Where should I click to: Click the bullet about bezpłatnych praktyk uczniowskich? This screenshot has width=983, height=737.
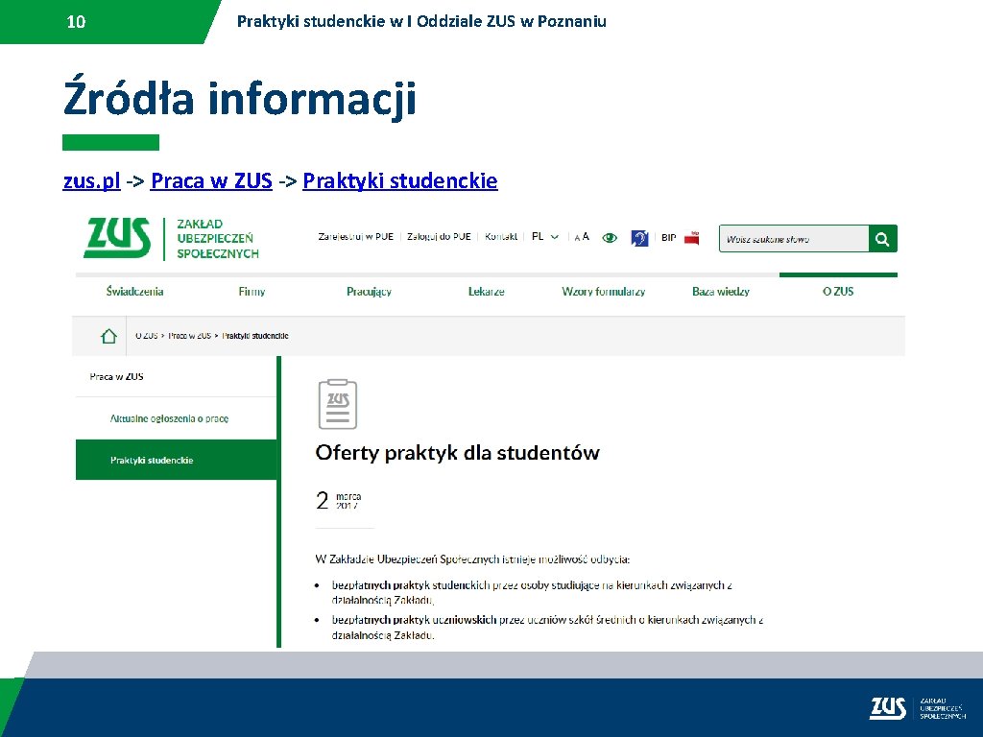[546, 628]
